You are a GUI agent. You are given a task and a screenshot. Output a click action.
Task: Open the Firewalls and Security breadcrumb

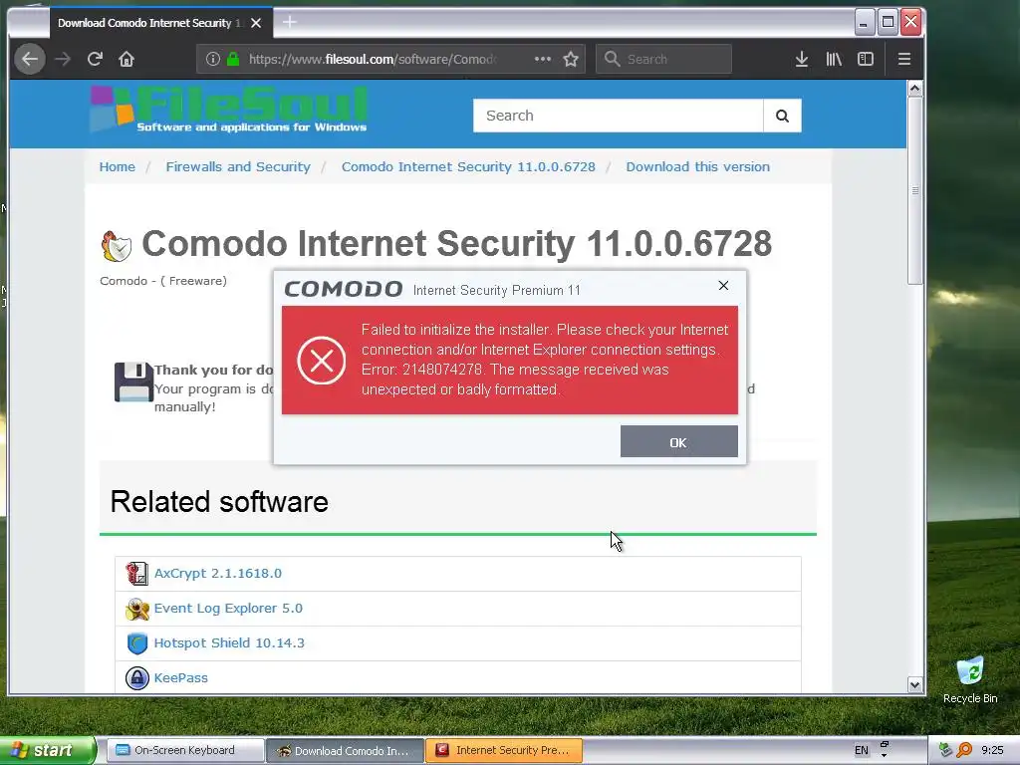238,166
